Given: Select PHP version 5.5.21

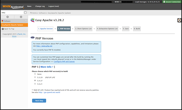Looking at the screenshot, I should point(35,84).
